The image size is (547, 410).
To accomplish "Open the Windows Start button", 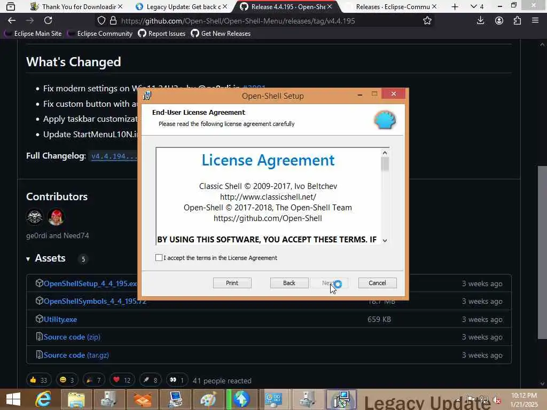I will click(x=13, y=399).
